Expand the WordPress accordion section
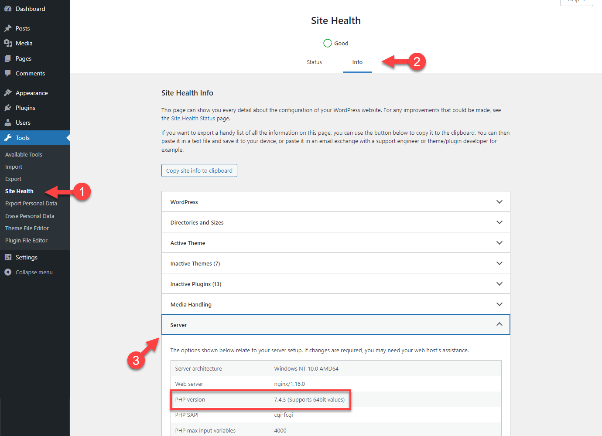 tap(335, 202)
